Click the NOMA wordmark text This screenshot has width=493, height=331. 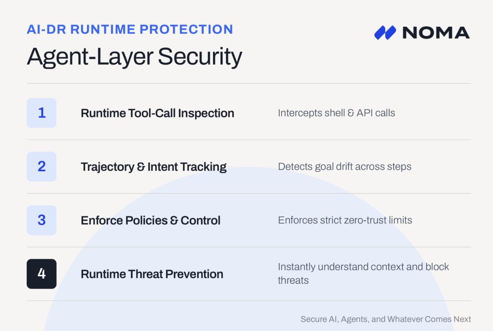click(436, 33)
